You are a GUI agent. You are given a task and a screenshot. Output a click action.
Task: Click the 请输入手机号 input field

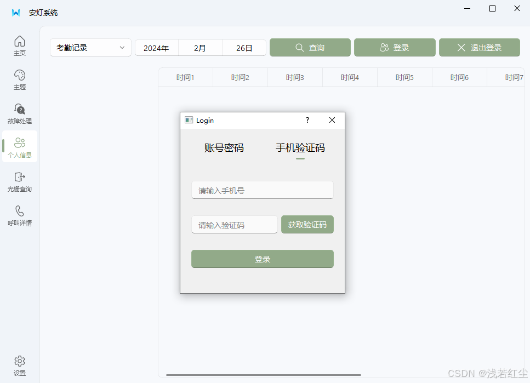[262, 190]
